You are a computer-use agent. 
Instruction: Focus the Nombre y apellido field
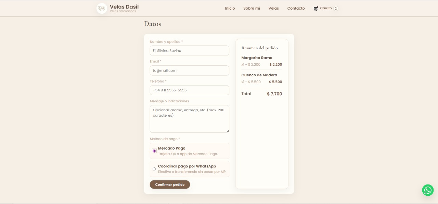(x=189, y=50)
